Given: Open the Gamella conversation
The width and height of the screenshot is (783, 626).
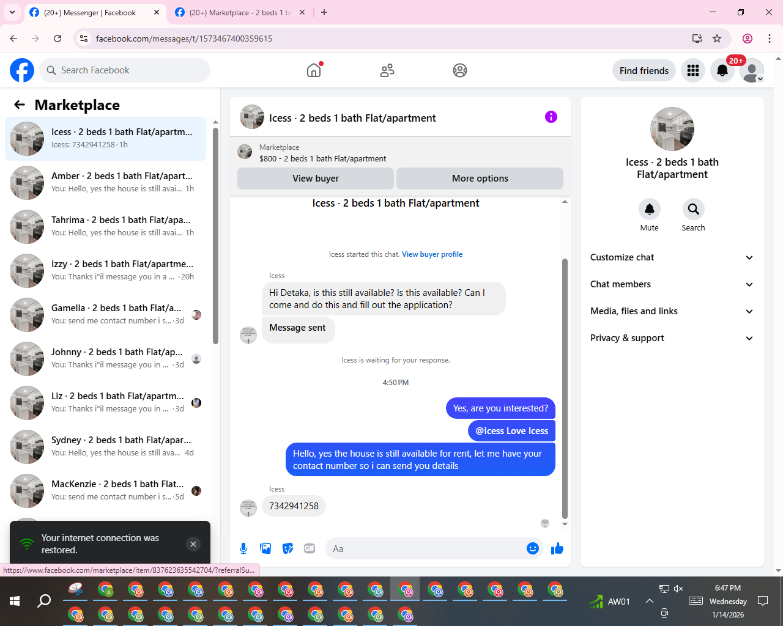Looking at the screenshot, I should (x=105, y=315).
